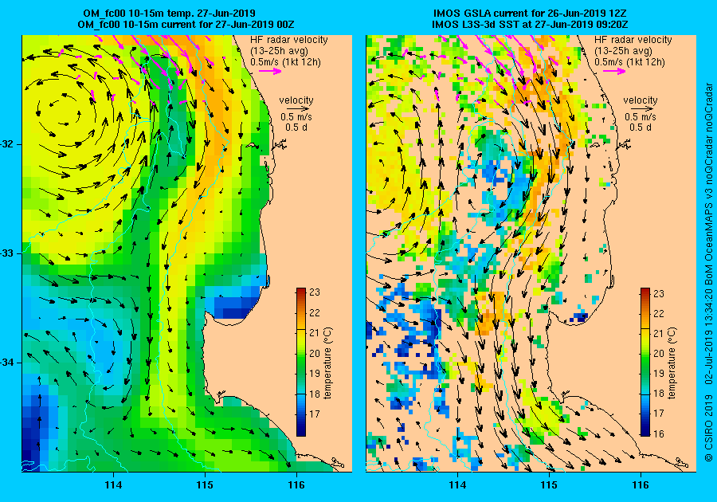Click the left map 'HF radar velocity' label

coord(289,40)
